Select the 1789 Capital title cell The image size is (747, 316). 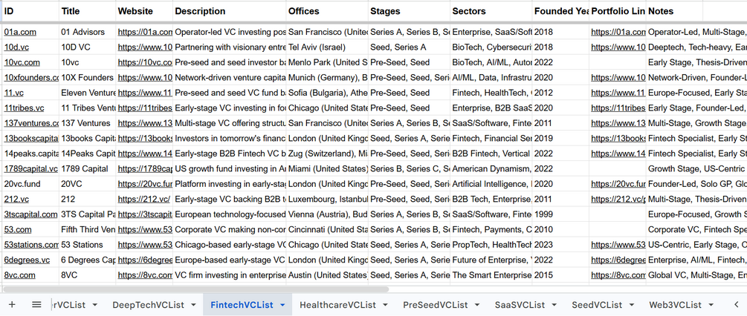(x=88, y=168)
